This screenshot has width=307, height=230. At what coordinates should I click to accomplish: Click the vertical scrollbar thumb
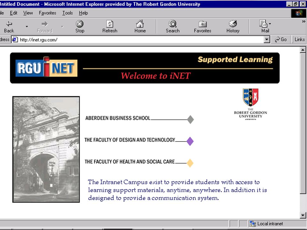(303, 123)
